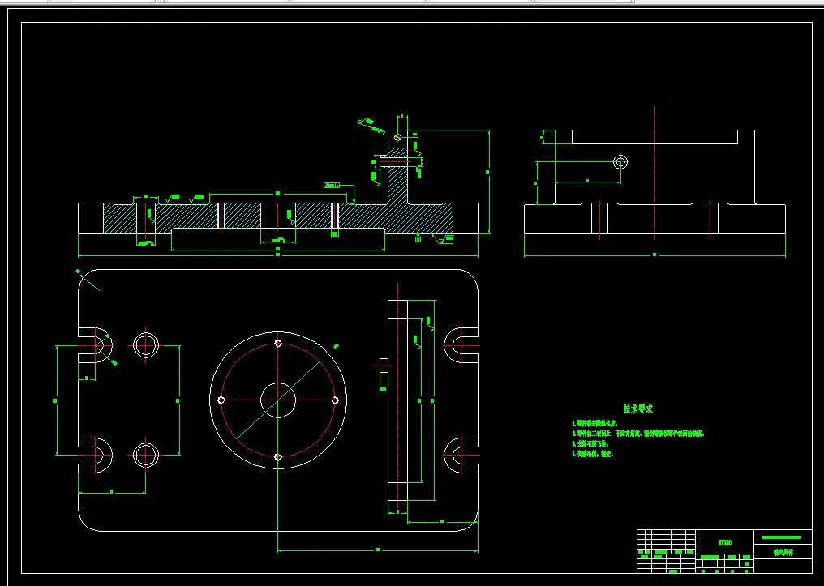Select the pin hole circle in right side view
The image size is (824, 586).
pos(620,162)
